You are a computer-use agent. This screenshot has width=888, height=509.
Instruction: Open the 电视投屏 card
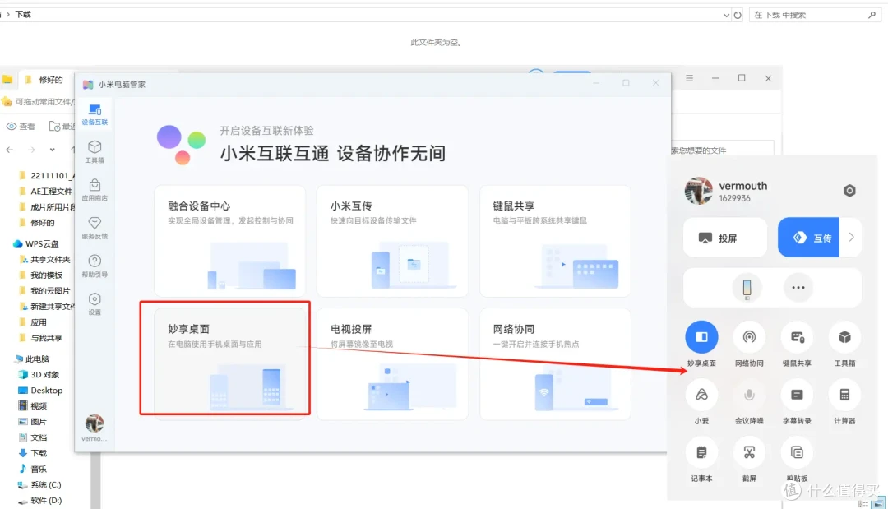(x=392, y=363)
